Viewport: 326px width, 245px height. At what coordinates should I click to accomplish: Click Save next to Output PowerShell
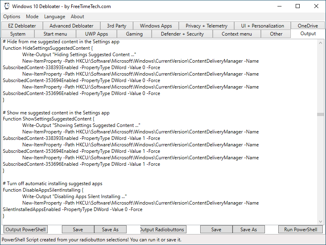tap(78, 229)
